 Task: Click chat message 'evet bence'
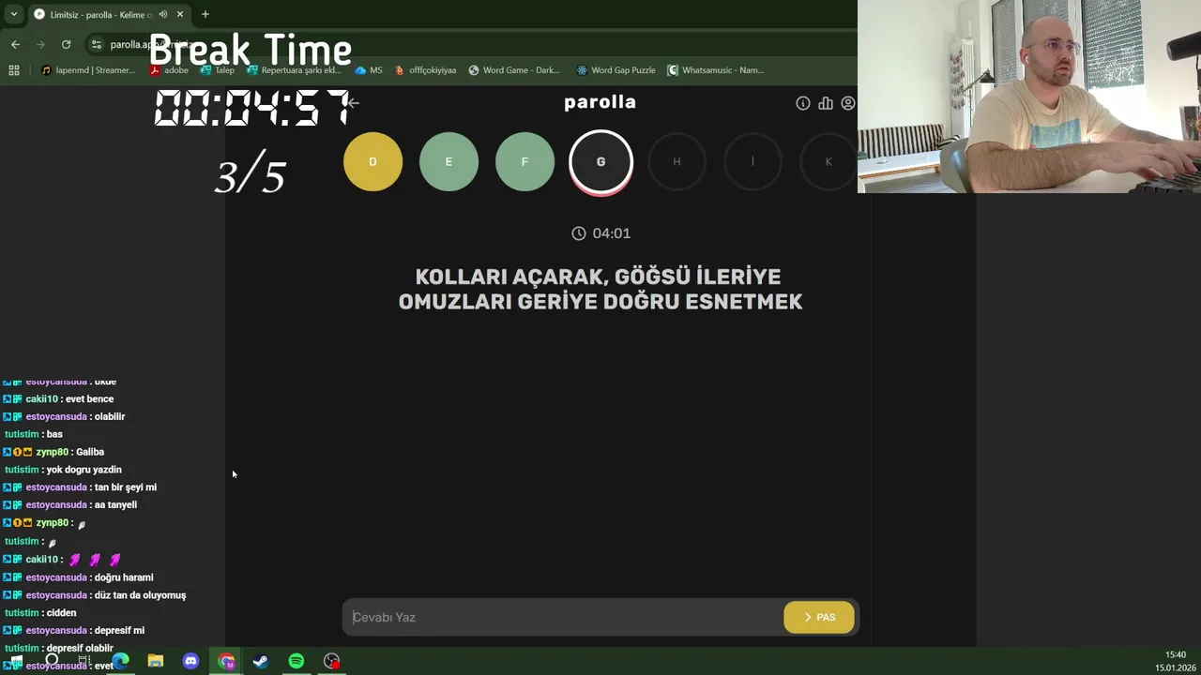pos(89,399)
